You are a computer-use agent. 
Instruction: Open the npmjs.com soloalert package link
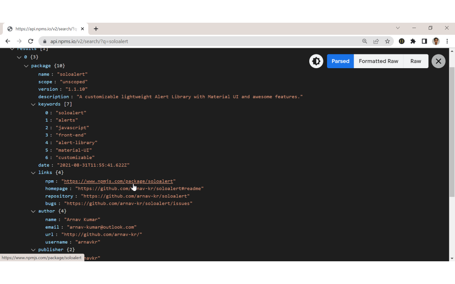pos(118,181)
